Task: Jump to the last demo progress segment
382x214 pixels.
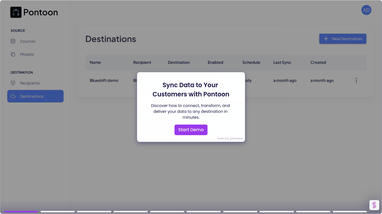Action: pos(350,211)
